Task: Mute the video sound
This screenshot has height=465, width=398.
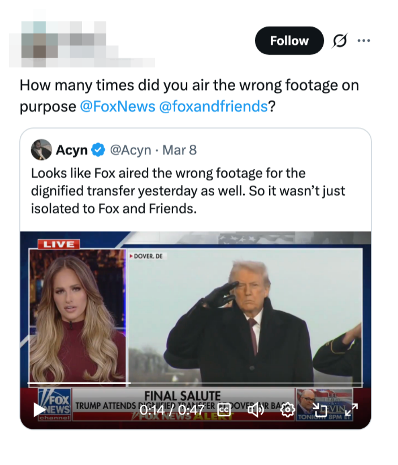Action: click(x=256, y=409)
